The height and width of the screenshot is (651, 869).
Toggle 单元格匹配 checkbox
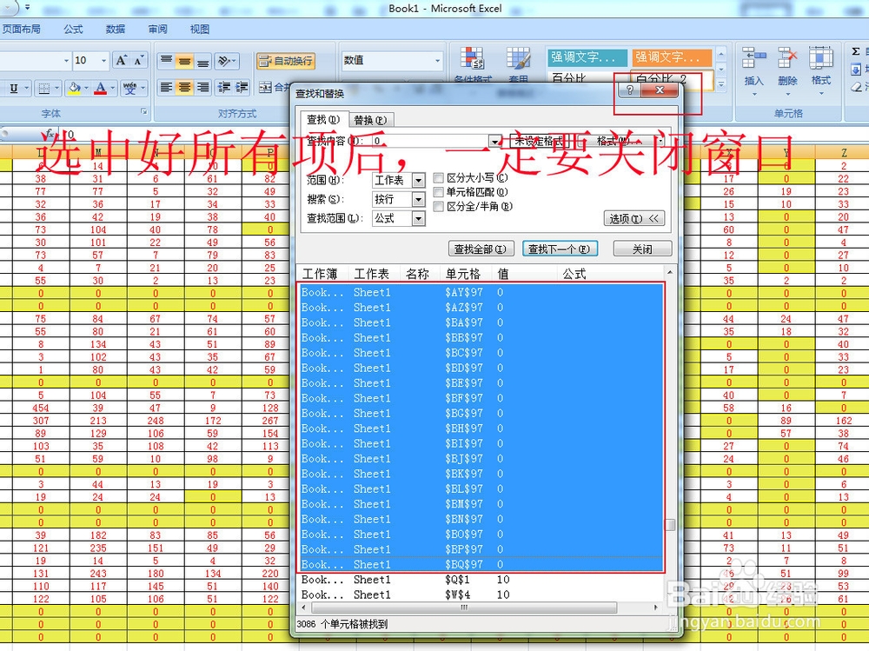pyautogui.click(x=438, y=192)
